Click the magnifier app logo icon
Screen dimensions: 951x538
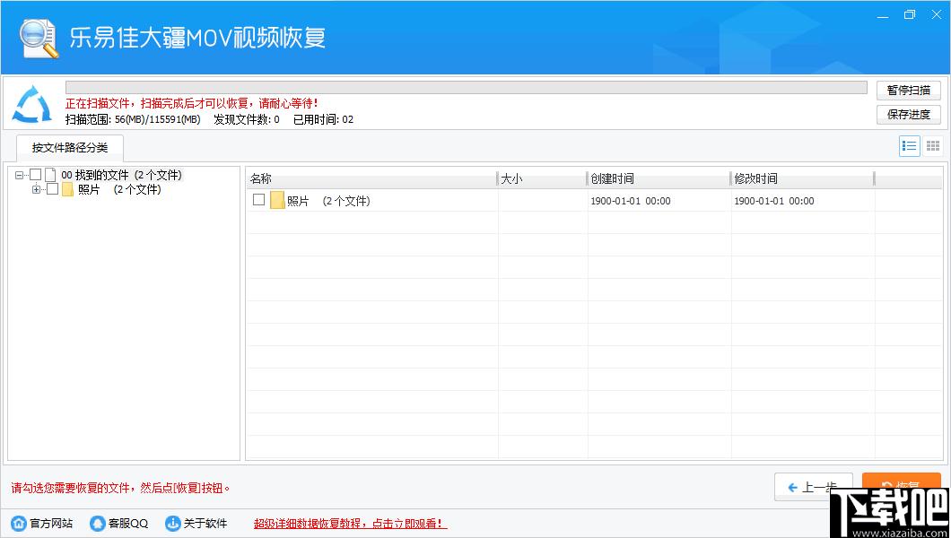click(39, 39)
